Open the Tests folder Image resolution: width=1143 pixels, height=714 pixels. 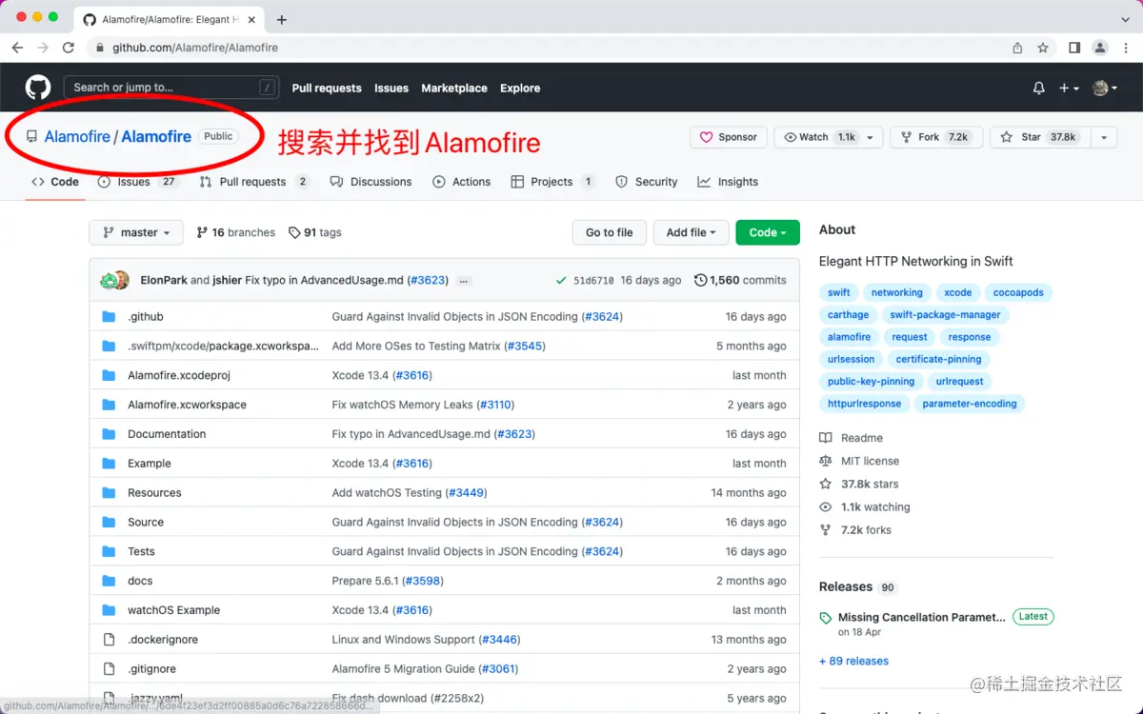coord(141,552)
